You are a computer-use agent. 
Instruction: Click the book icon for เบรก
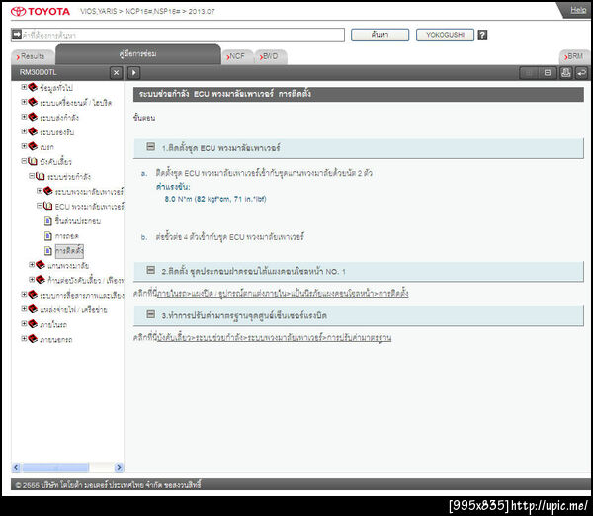(33, 146)
